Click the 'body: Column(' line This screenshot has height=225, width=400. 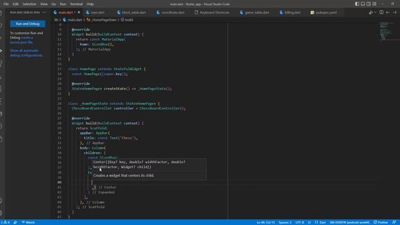(x=92, y=148)
